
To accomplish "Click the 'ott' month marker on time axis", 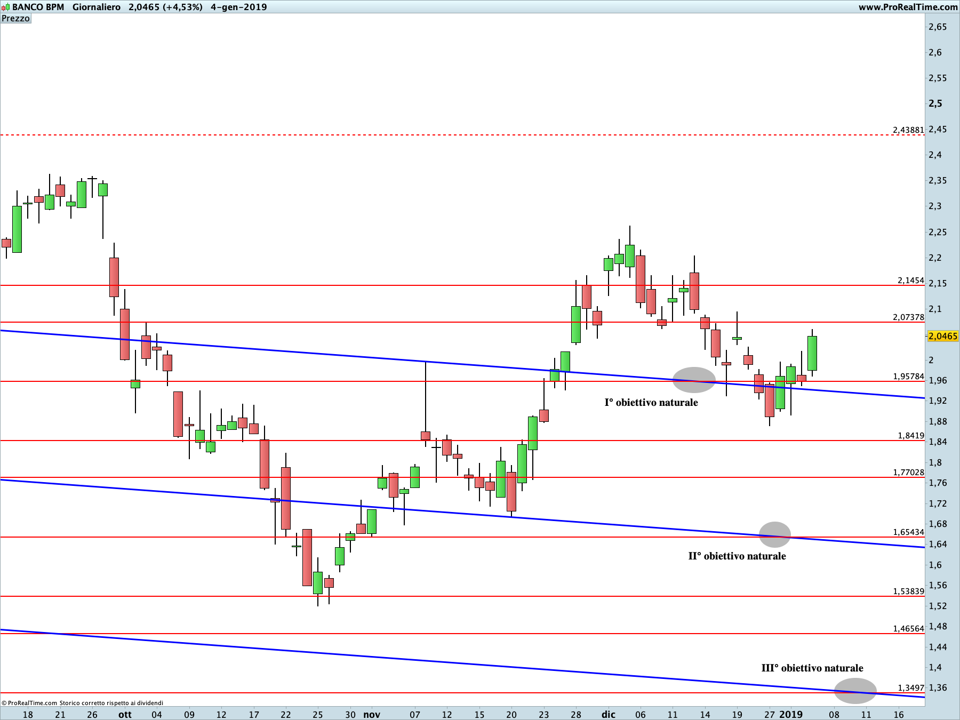I will pos(125,714).
